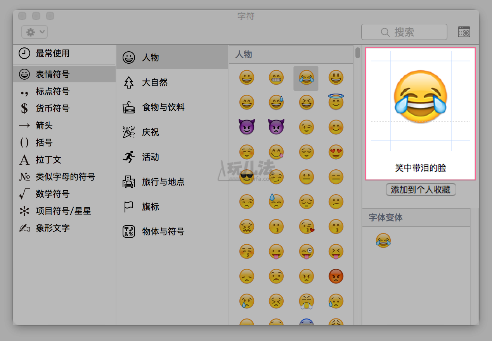Select 括号 category
Image resolution: width=492 pixels, height=341 pixels.
coord(64,143)
